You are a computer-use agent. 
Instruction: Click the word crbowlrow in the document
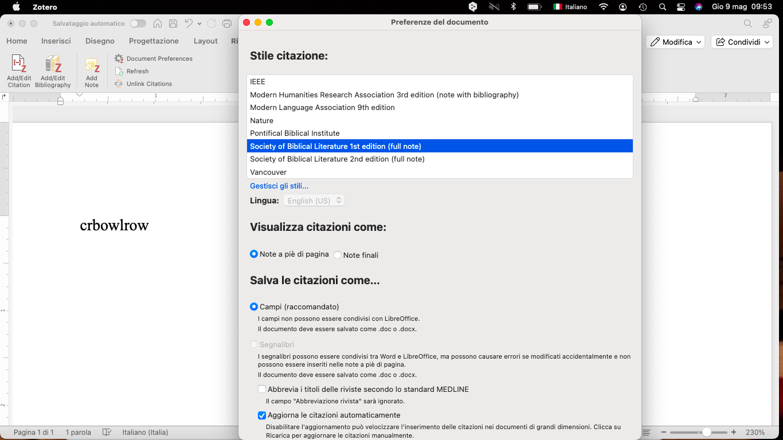[114, 225]
